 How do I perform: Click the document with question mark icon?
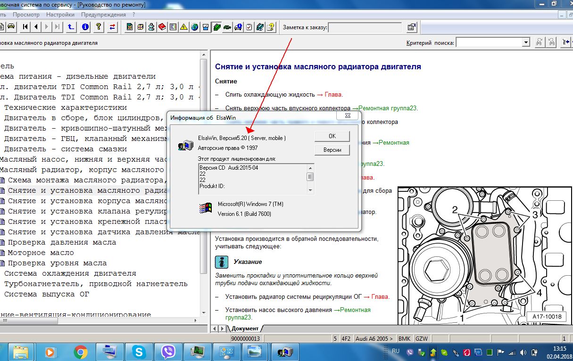[271, 27]
